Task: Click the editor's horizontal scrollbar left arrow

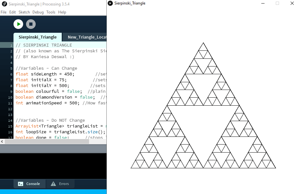Action: point(2,141)
